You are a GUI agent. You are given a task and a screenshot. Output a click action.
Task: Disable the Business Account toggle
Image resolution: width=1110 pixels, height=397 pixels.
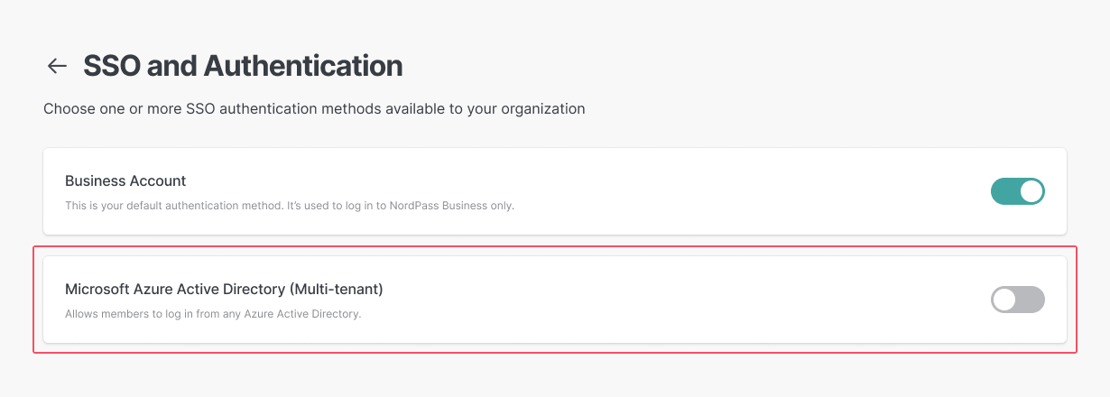[1017, 191]
